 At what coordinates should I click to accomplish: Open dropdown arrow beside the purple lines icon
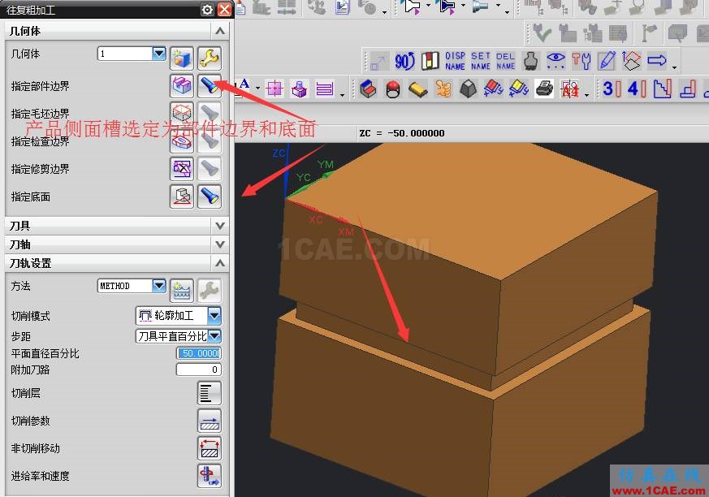(x=342, y=94)
